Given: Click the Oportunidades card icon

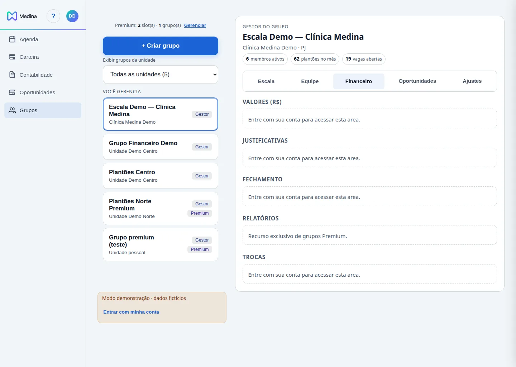Looking at the screenshot, I should tap(12, 92).
